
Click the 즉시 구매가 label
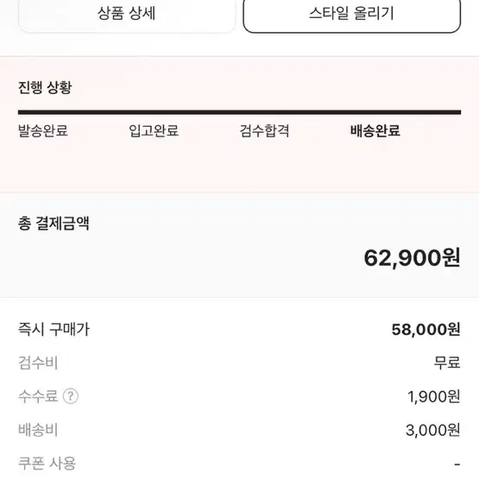tap(54, 330)
